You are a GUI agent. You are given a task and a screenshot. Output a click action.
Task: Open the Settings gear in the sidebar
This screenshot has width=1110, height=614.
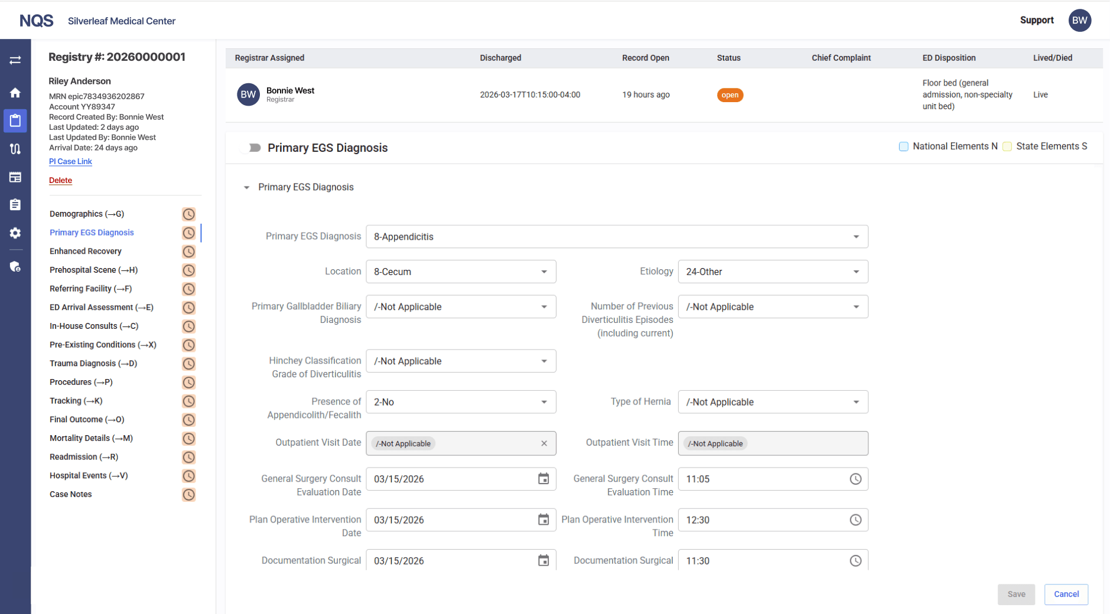15,233
